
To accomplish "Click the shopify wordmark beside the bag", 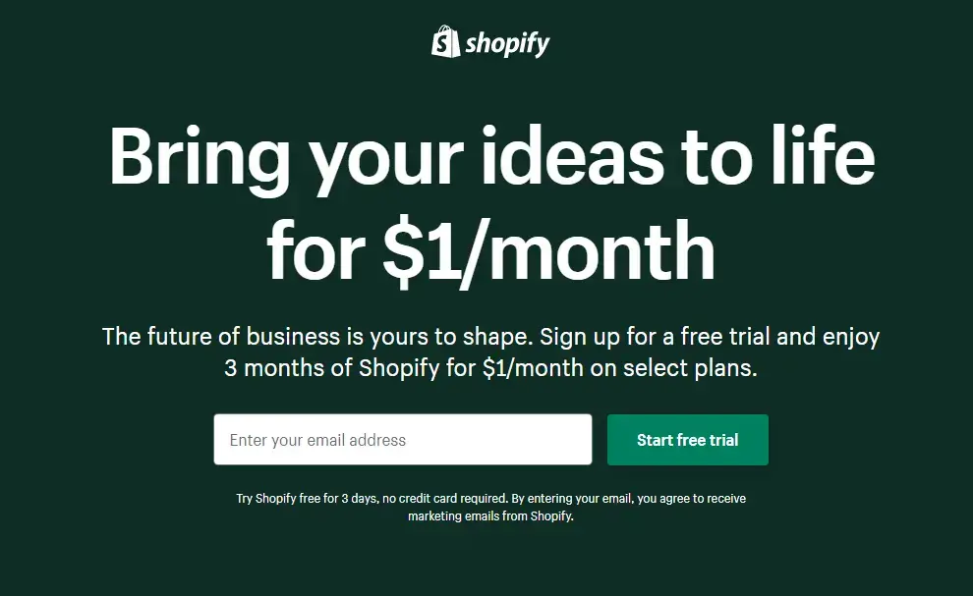I will click(507, 44).
